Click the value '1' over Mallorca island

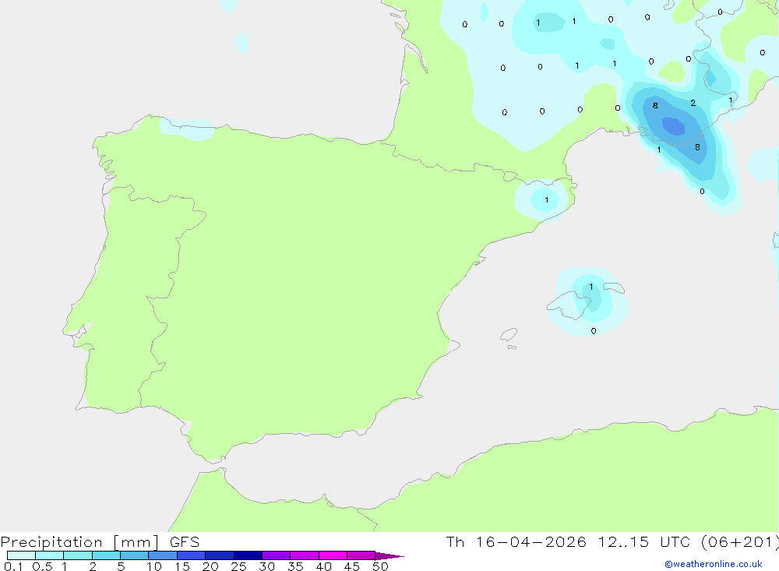tap(591, 287)
